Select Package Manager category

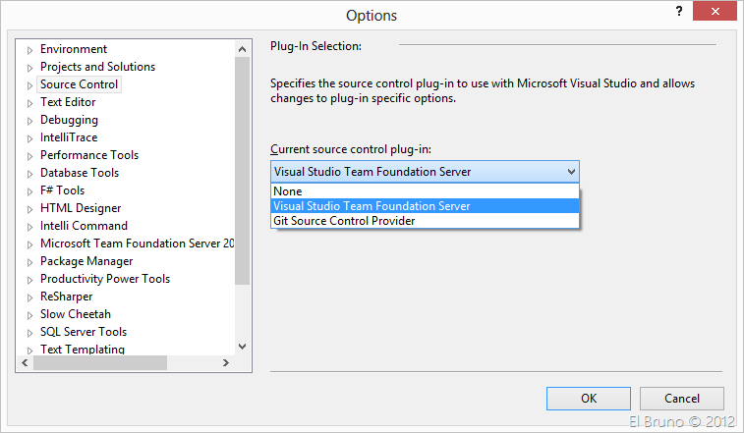tap(86, 261)
